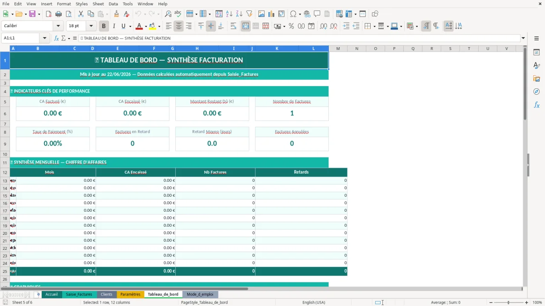Open the font name dropdown

coord(58,26)
